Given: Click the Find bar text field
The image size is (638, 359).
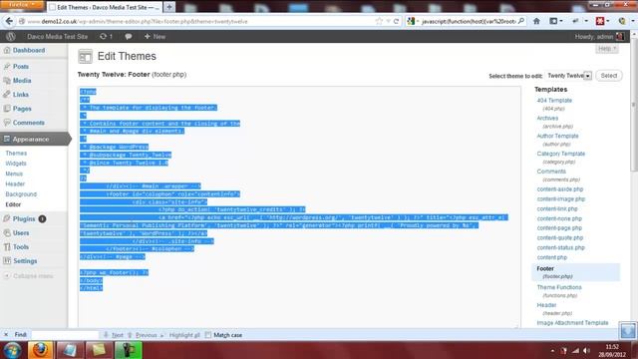Looking at the screenshot, I should point(65,335).
